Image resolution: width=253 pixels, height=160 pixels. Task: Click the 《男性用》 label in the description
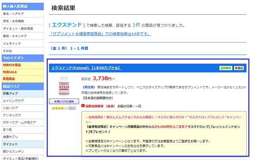pyautogui.click(x=89, y=87)
